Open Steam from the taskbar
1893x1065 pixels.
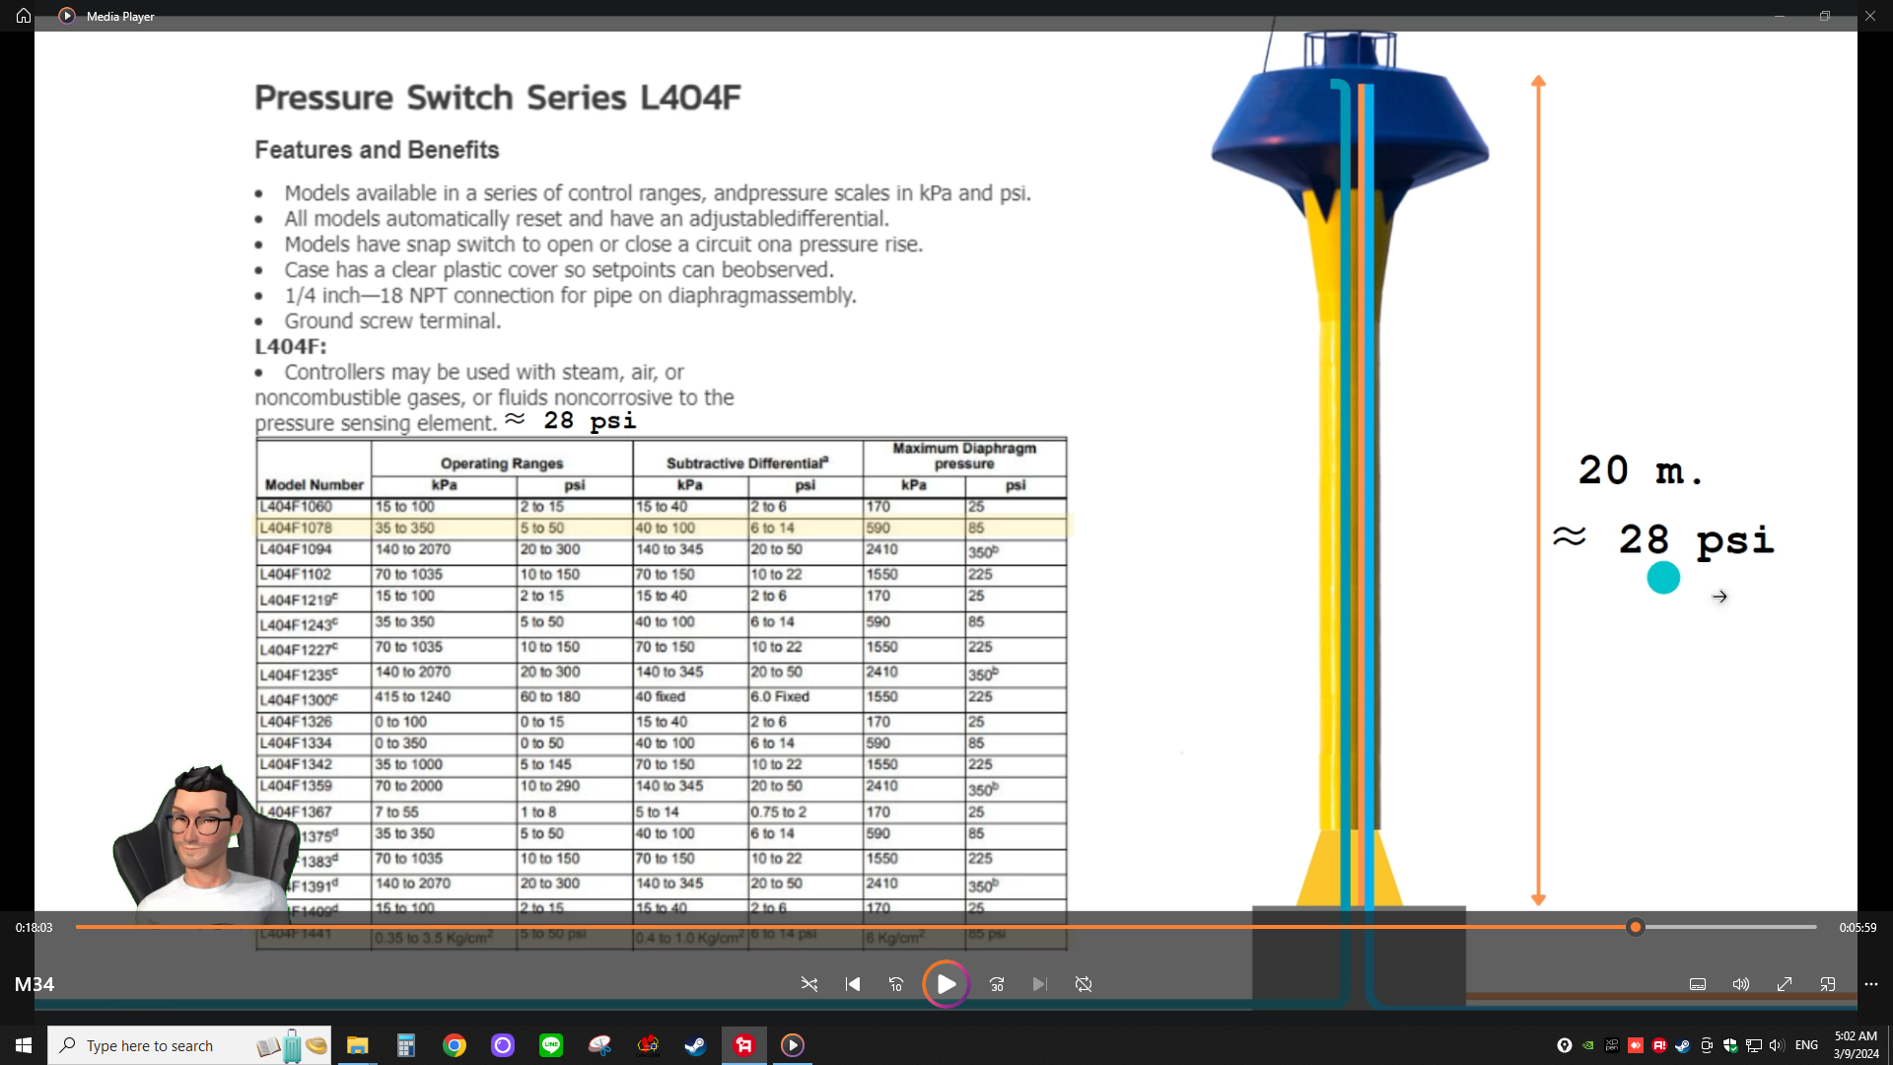[696, 1045]
